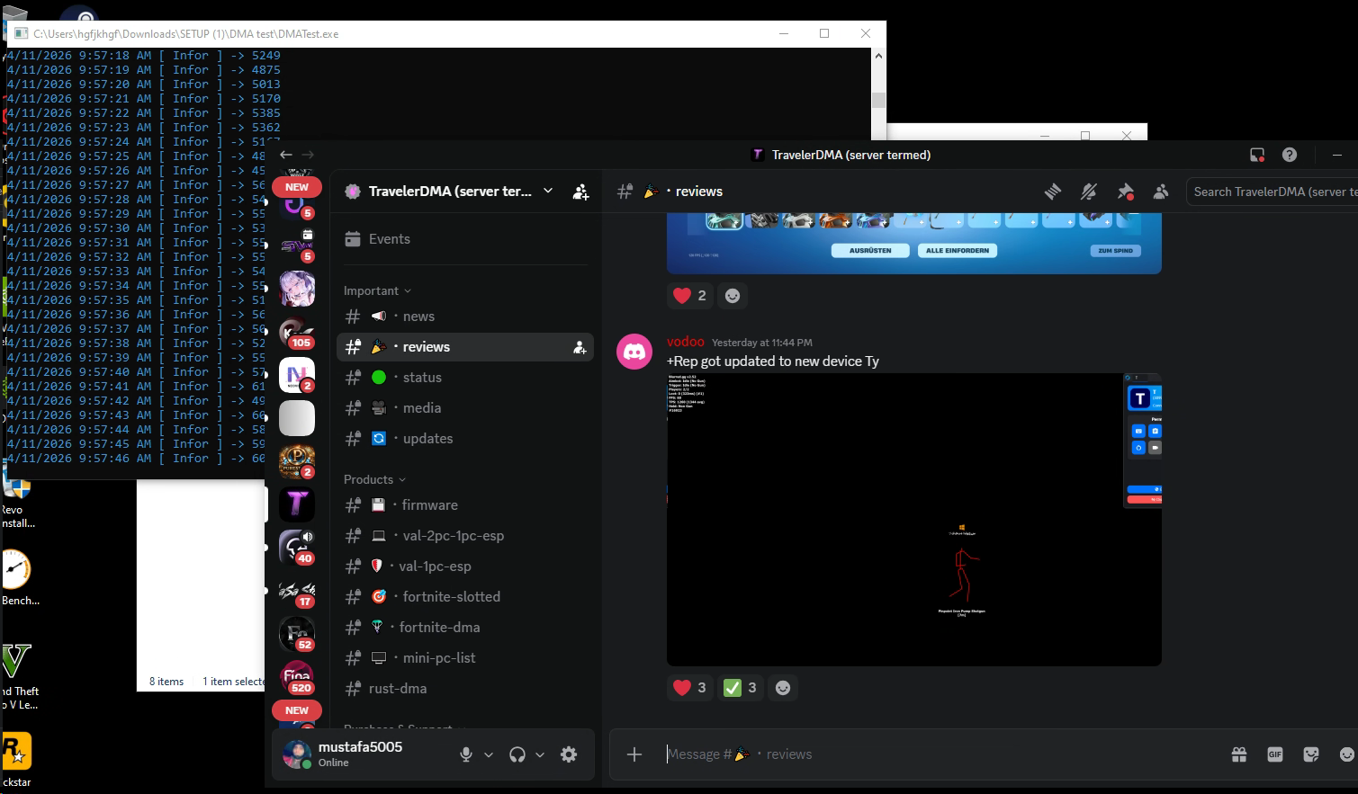Open server with 105 notification badge
The width and height of the screenshot is (1358, 794).
pos(297,333)
